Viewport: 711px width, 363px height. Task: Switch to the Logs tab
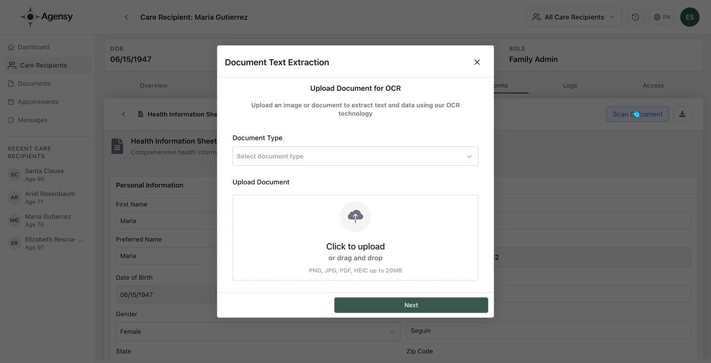570,85
